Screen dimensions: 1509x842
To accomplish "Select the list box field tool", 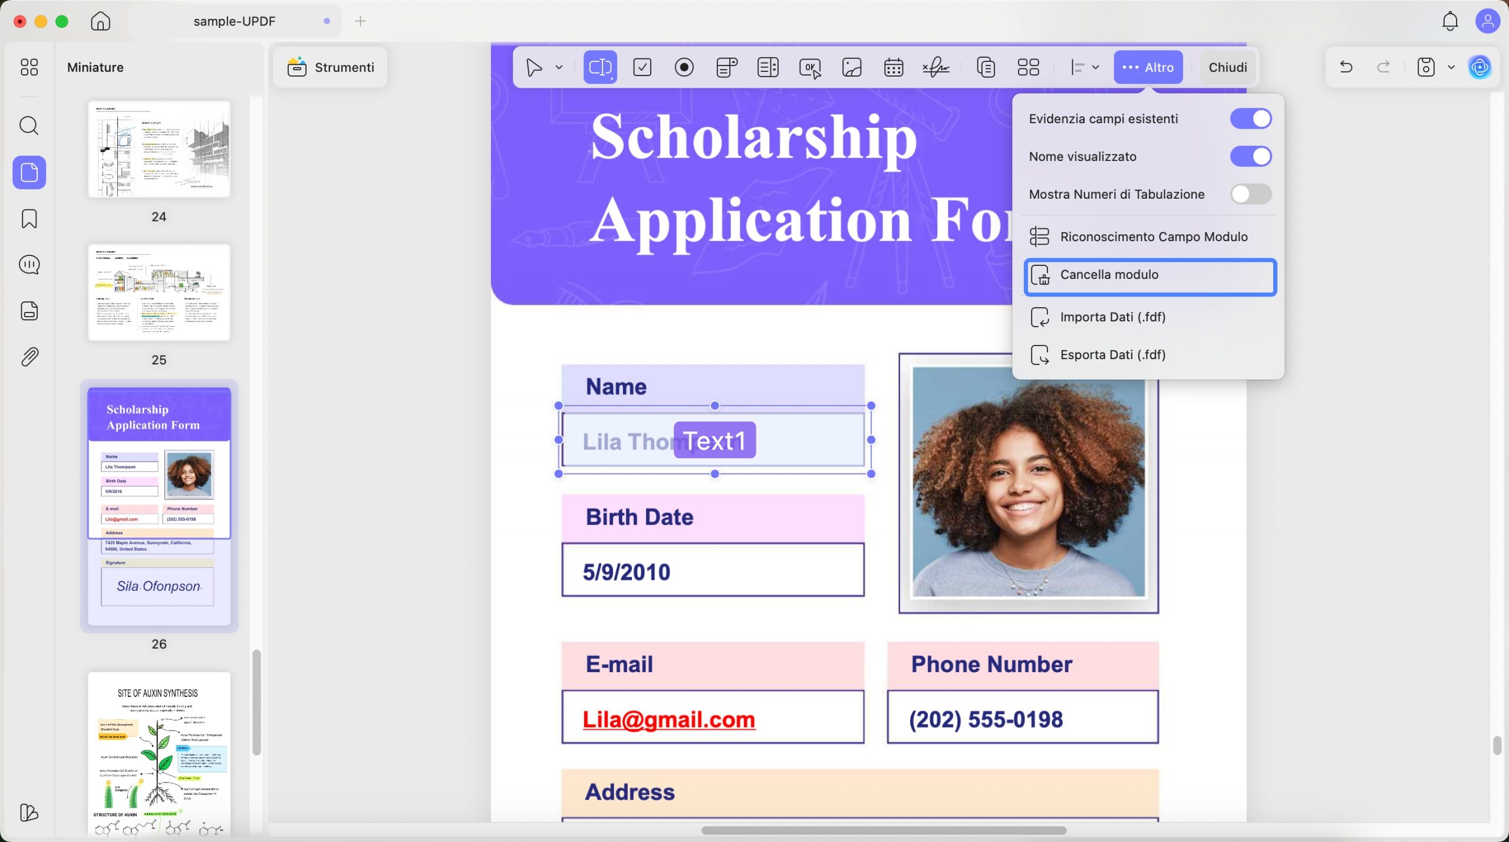I will click(x=768, y=67).
